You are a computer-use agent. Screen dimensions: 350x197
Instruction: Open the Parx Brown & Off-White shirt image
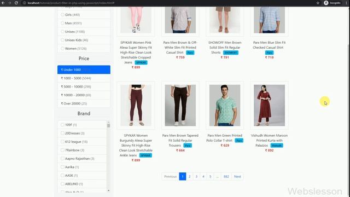(180, 20)
